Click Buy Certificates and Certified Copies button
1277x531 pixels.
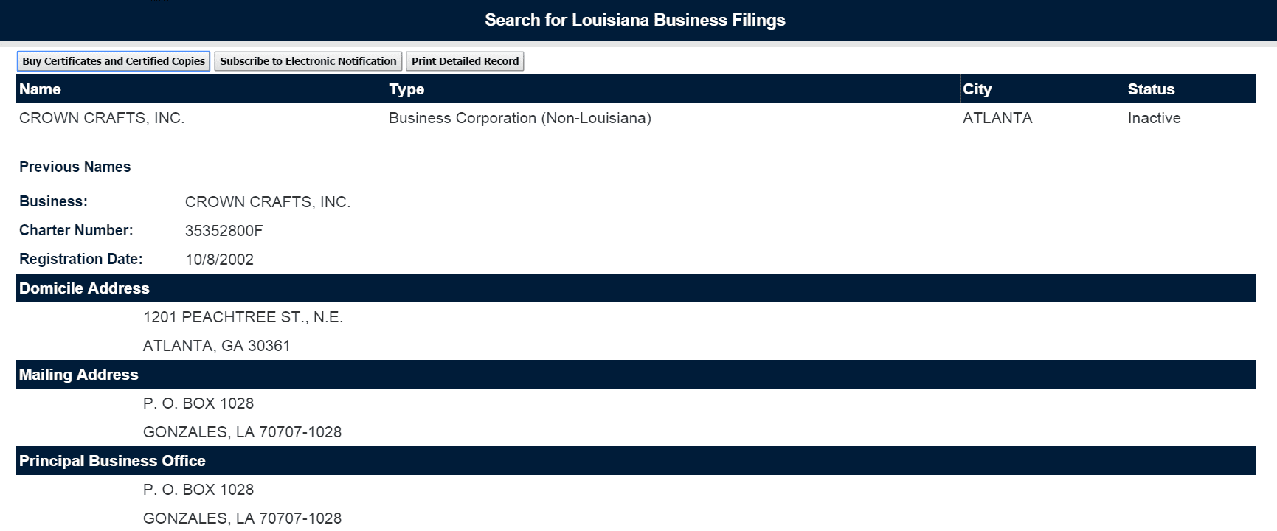click(114, 61)
